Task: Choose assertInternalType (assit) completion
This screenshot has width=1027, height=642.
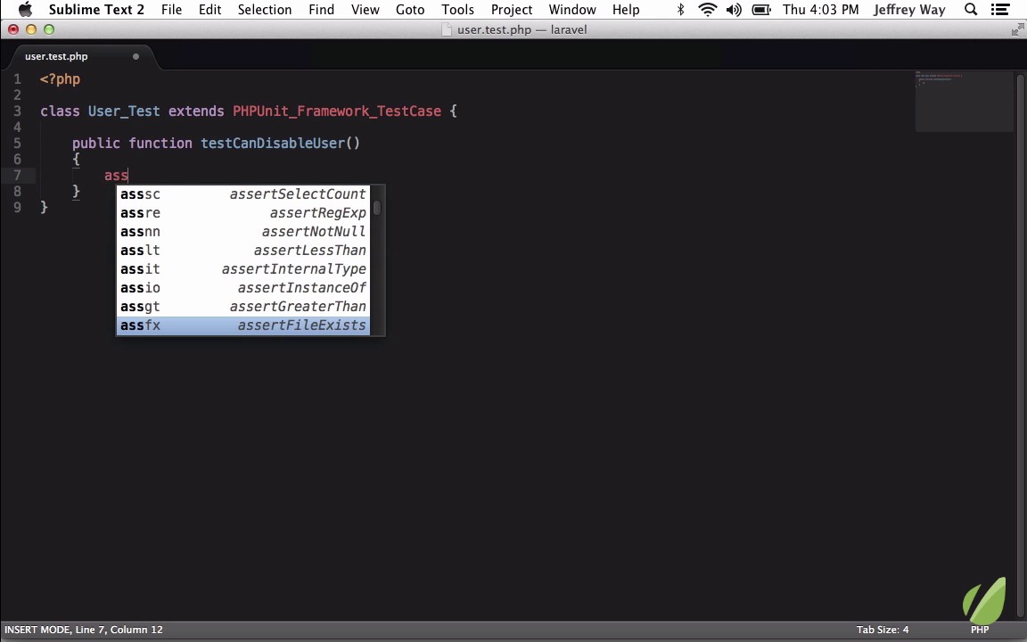Action: [243, 268]
